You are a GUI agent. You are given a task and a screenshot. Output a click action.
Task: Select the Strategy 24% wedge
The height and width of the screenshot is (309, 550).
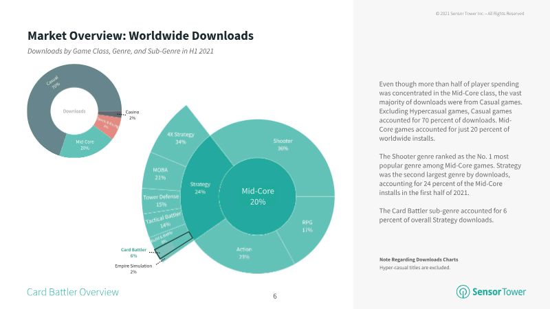200,188
